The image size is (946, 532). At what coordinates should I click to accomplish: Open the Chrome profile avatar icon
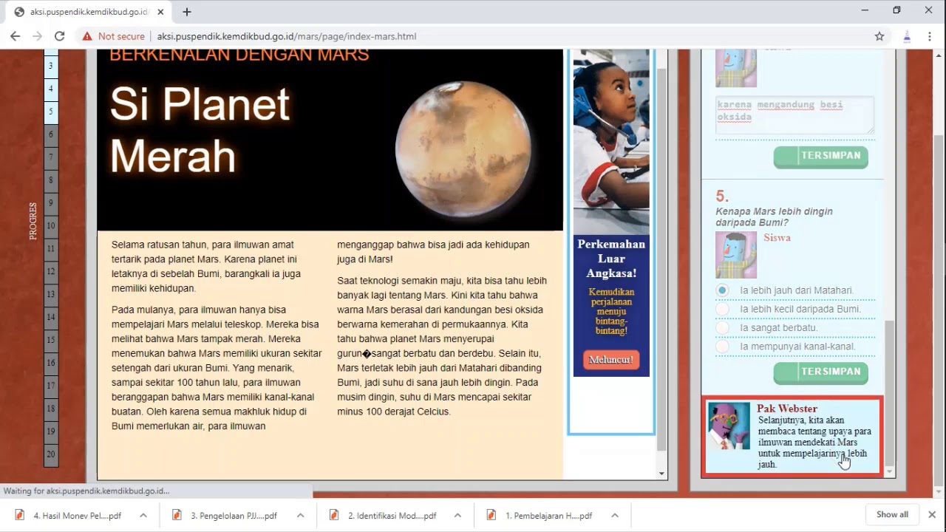[907, 36]
